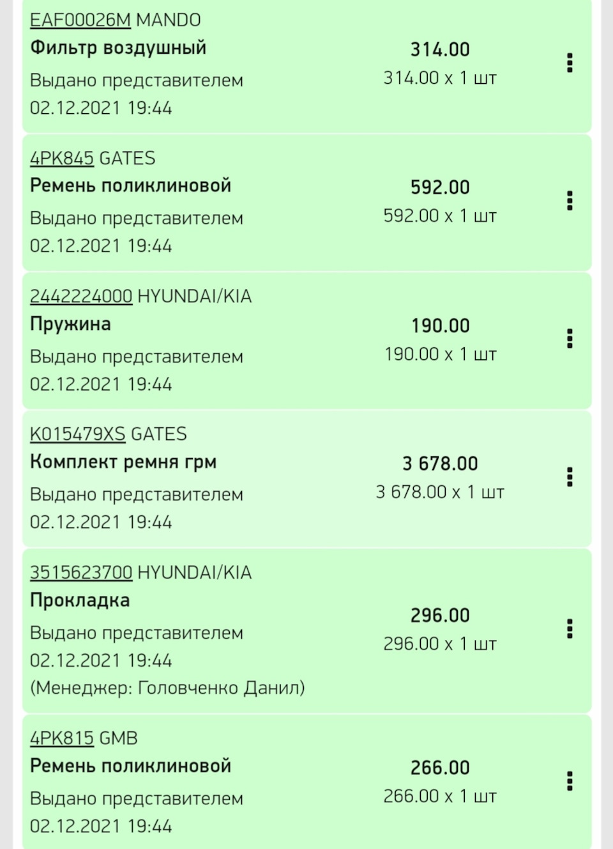Open options menu for Фильтр воздушный item
The height and width of the screenshot is (849, 613).
coord(570,63)
